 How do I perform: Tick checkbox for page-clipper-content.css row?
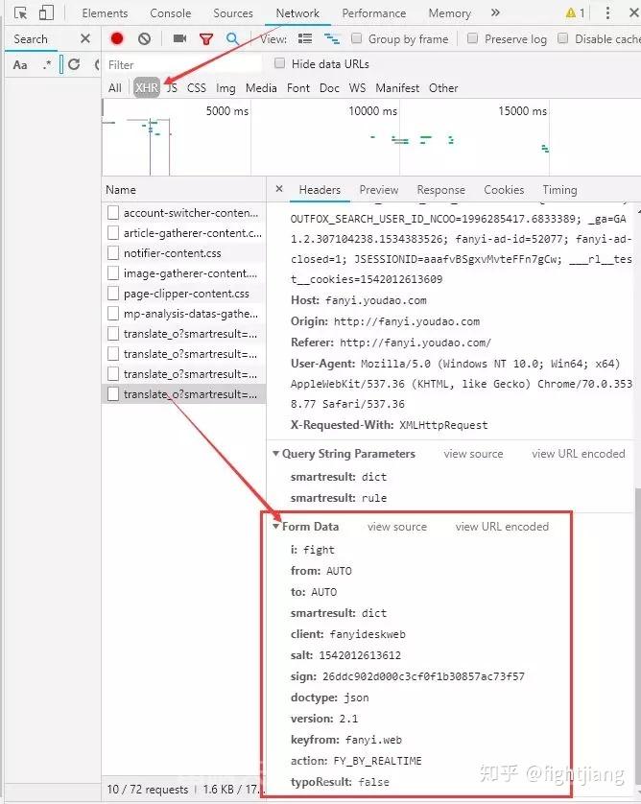(x=113, y=294)
